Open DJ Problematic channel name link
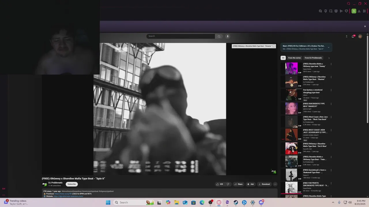This screenshot has width=369, height=207. coord(55,183)
